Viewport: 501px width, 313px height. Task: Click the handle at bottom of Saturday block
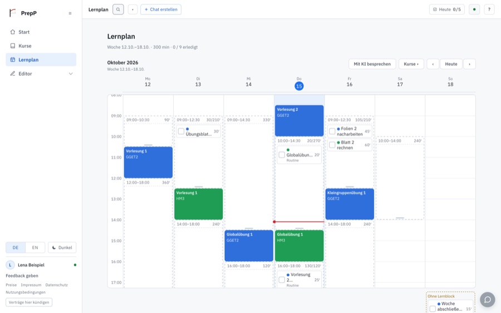click(x=400, y=218)
